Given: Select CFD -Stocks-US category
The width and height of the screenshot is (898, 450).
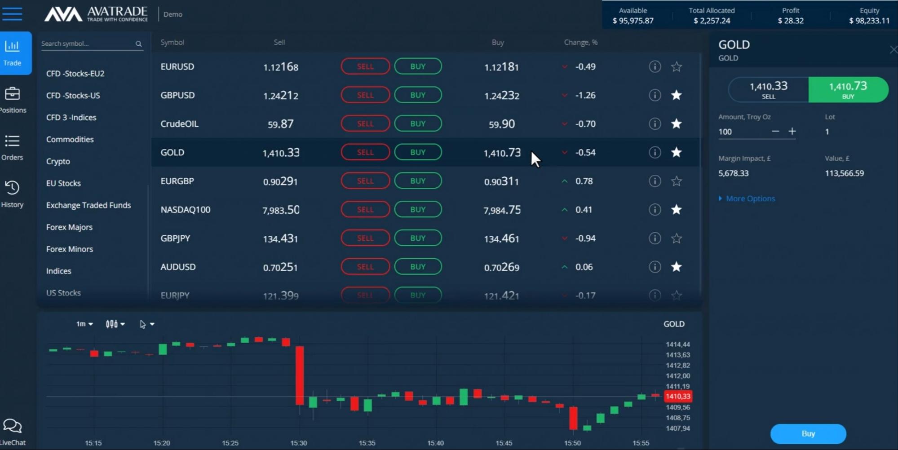Looking at the screenshot, I should [73, 95].
